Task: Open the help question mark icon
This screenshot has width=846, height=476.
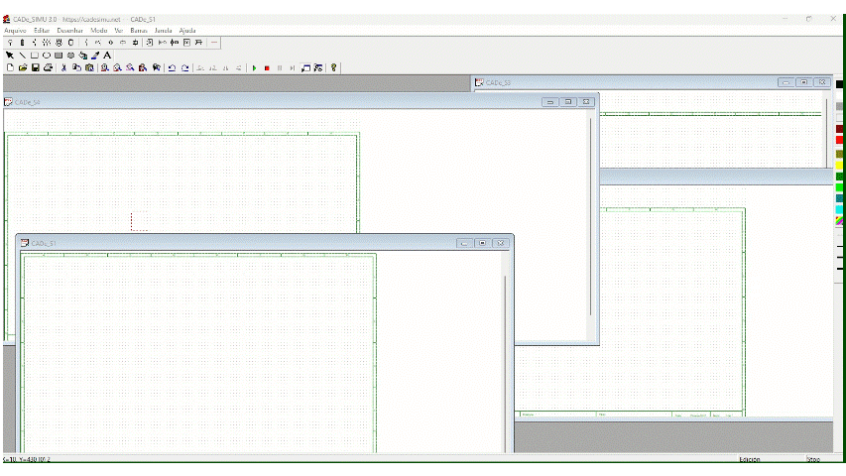Action: (x=334, y=68)
